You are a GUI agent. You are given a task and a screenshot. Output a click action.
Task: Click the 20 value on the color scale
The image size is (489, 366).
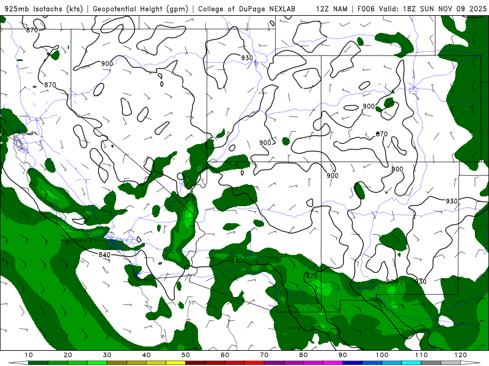[68, 355]
